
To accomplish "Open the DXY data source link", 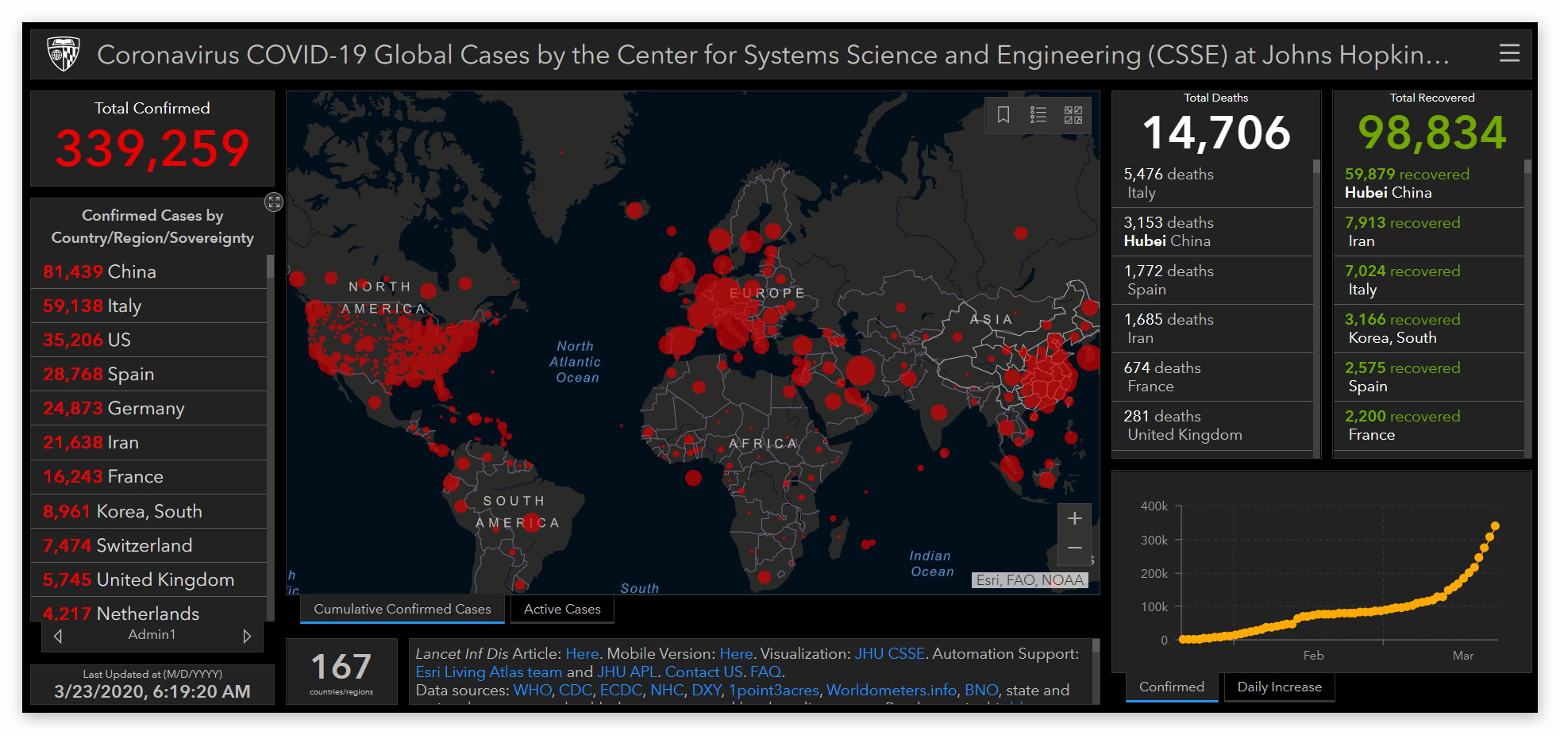I will (706, 690).
